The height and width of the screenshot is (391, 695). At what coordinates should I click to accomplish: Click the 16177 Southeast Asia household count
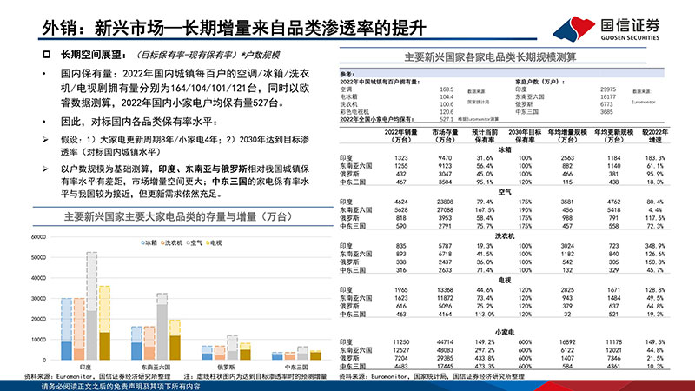[607, 96]
